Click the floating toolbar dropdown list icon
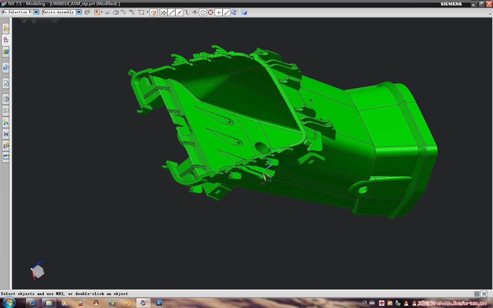The image size is (493, 308). (x=54, y=21)
